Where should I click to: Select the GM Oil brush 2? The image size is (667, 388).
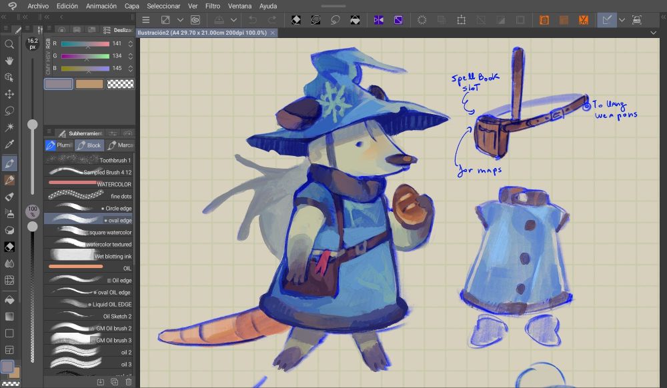(x=89, y=328)
